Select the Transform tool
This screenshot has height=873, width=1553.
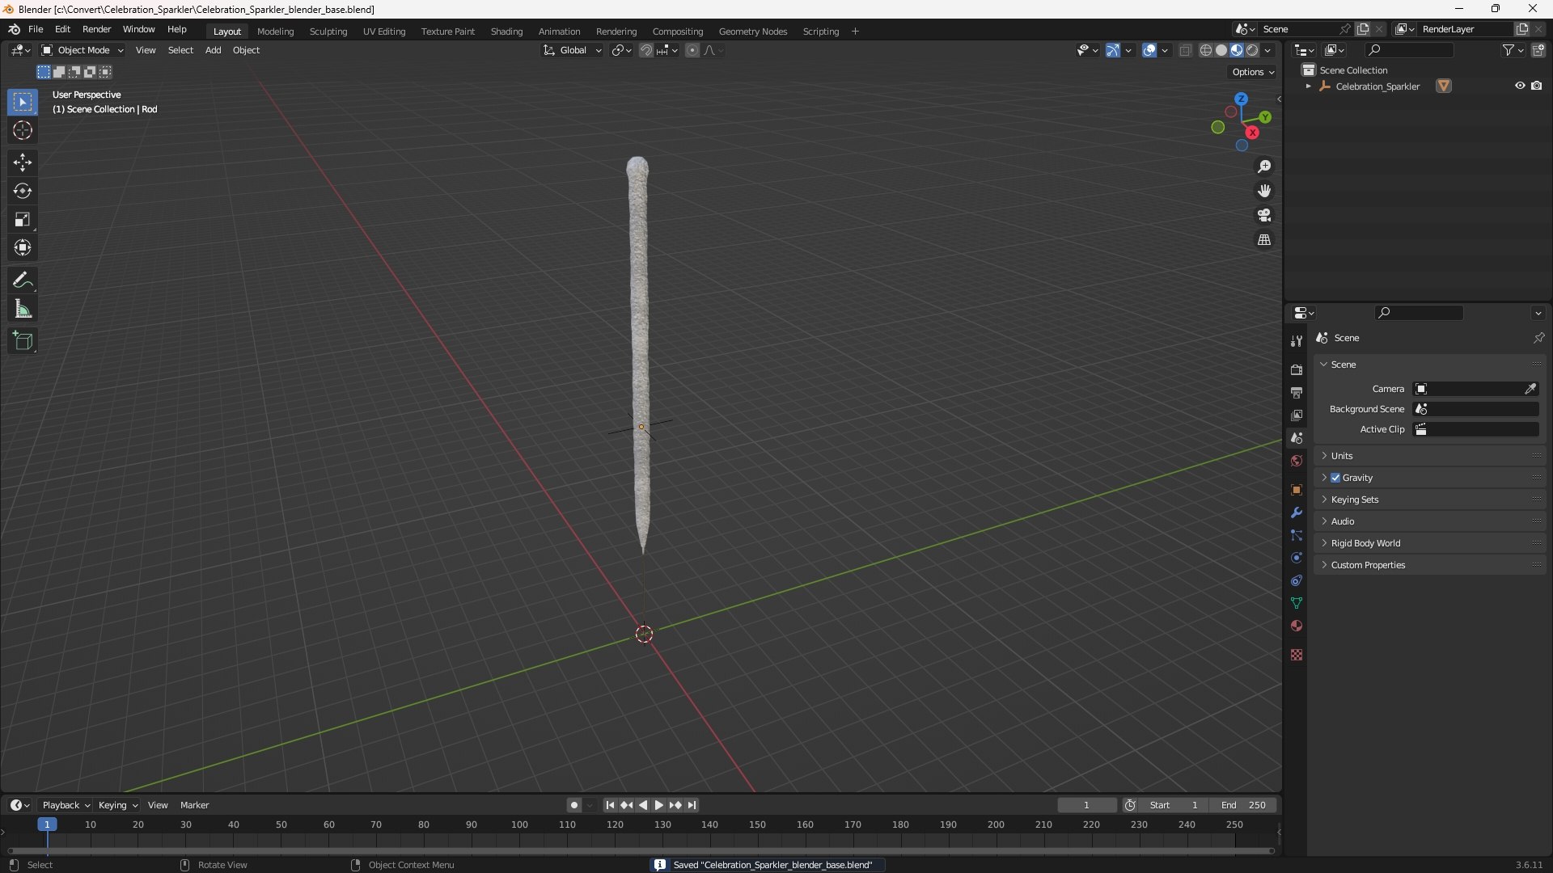(23, 247)
